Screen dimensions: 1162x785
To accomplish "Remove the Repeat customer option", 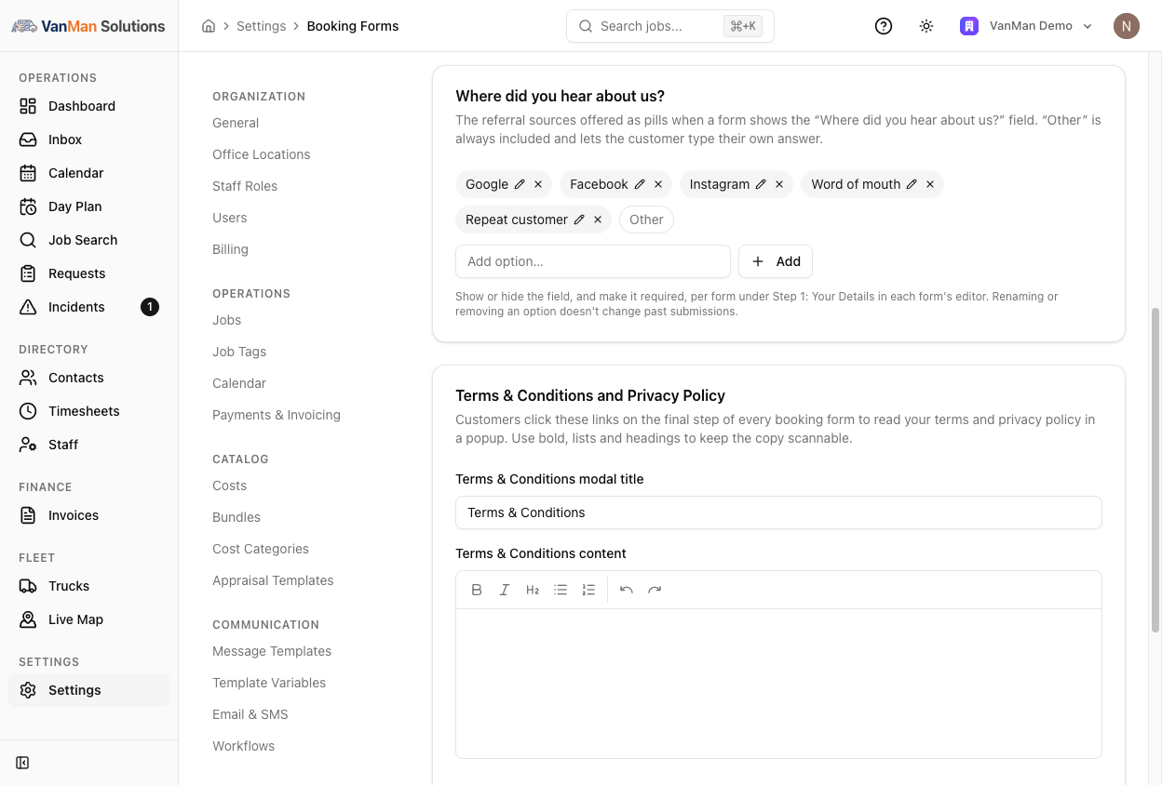I will pyautogui.click(x=598, y=220).
